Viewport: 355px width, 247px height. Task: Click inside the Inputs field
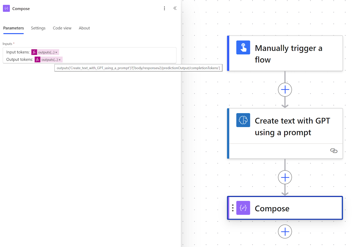point(89,55)
